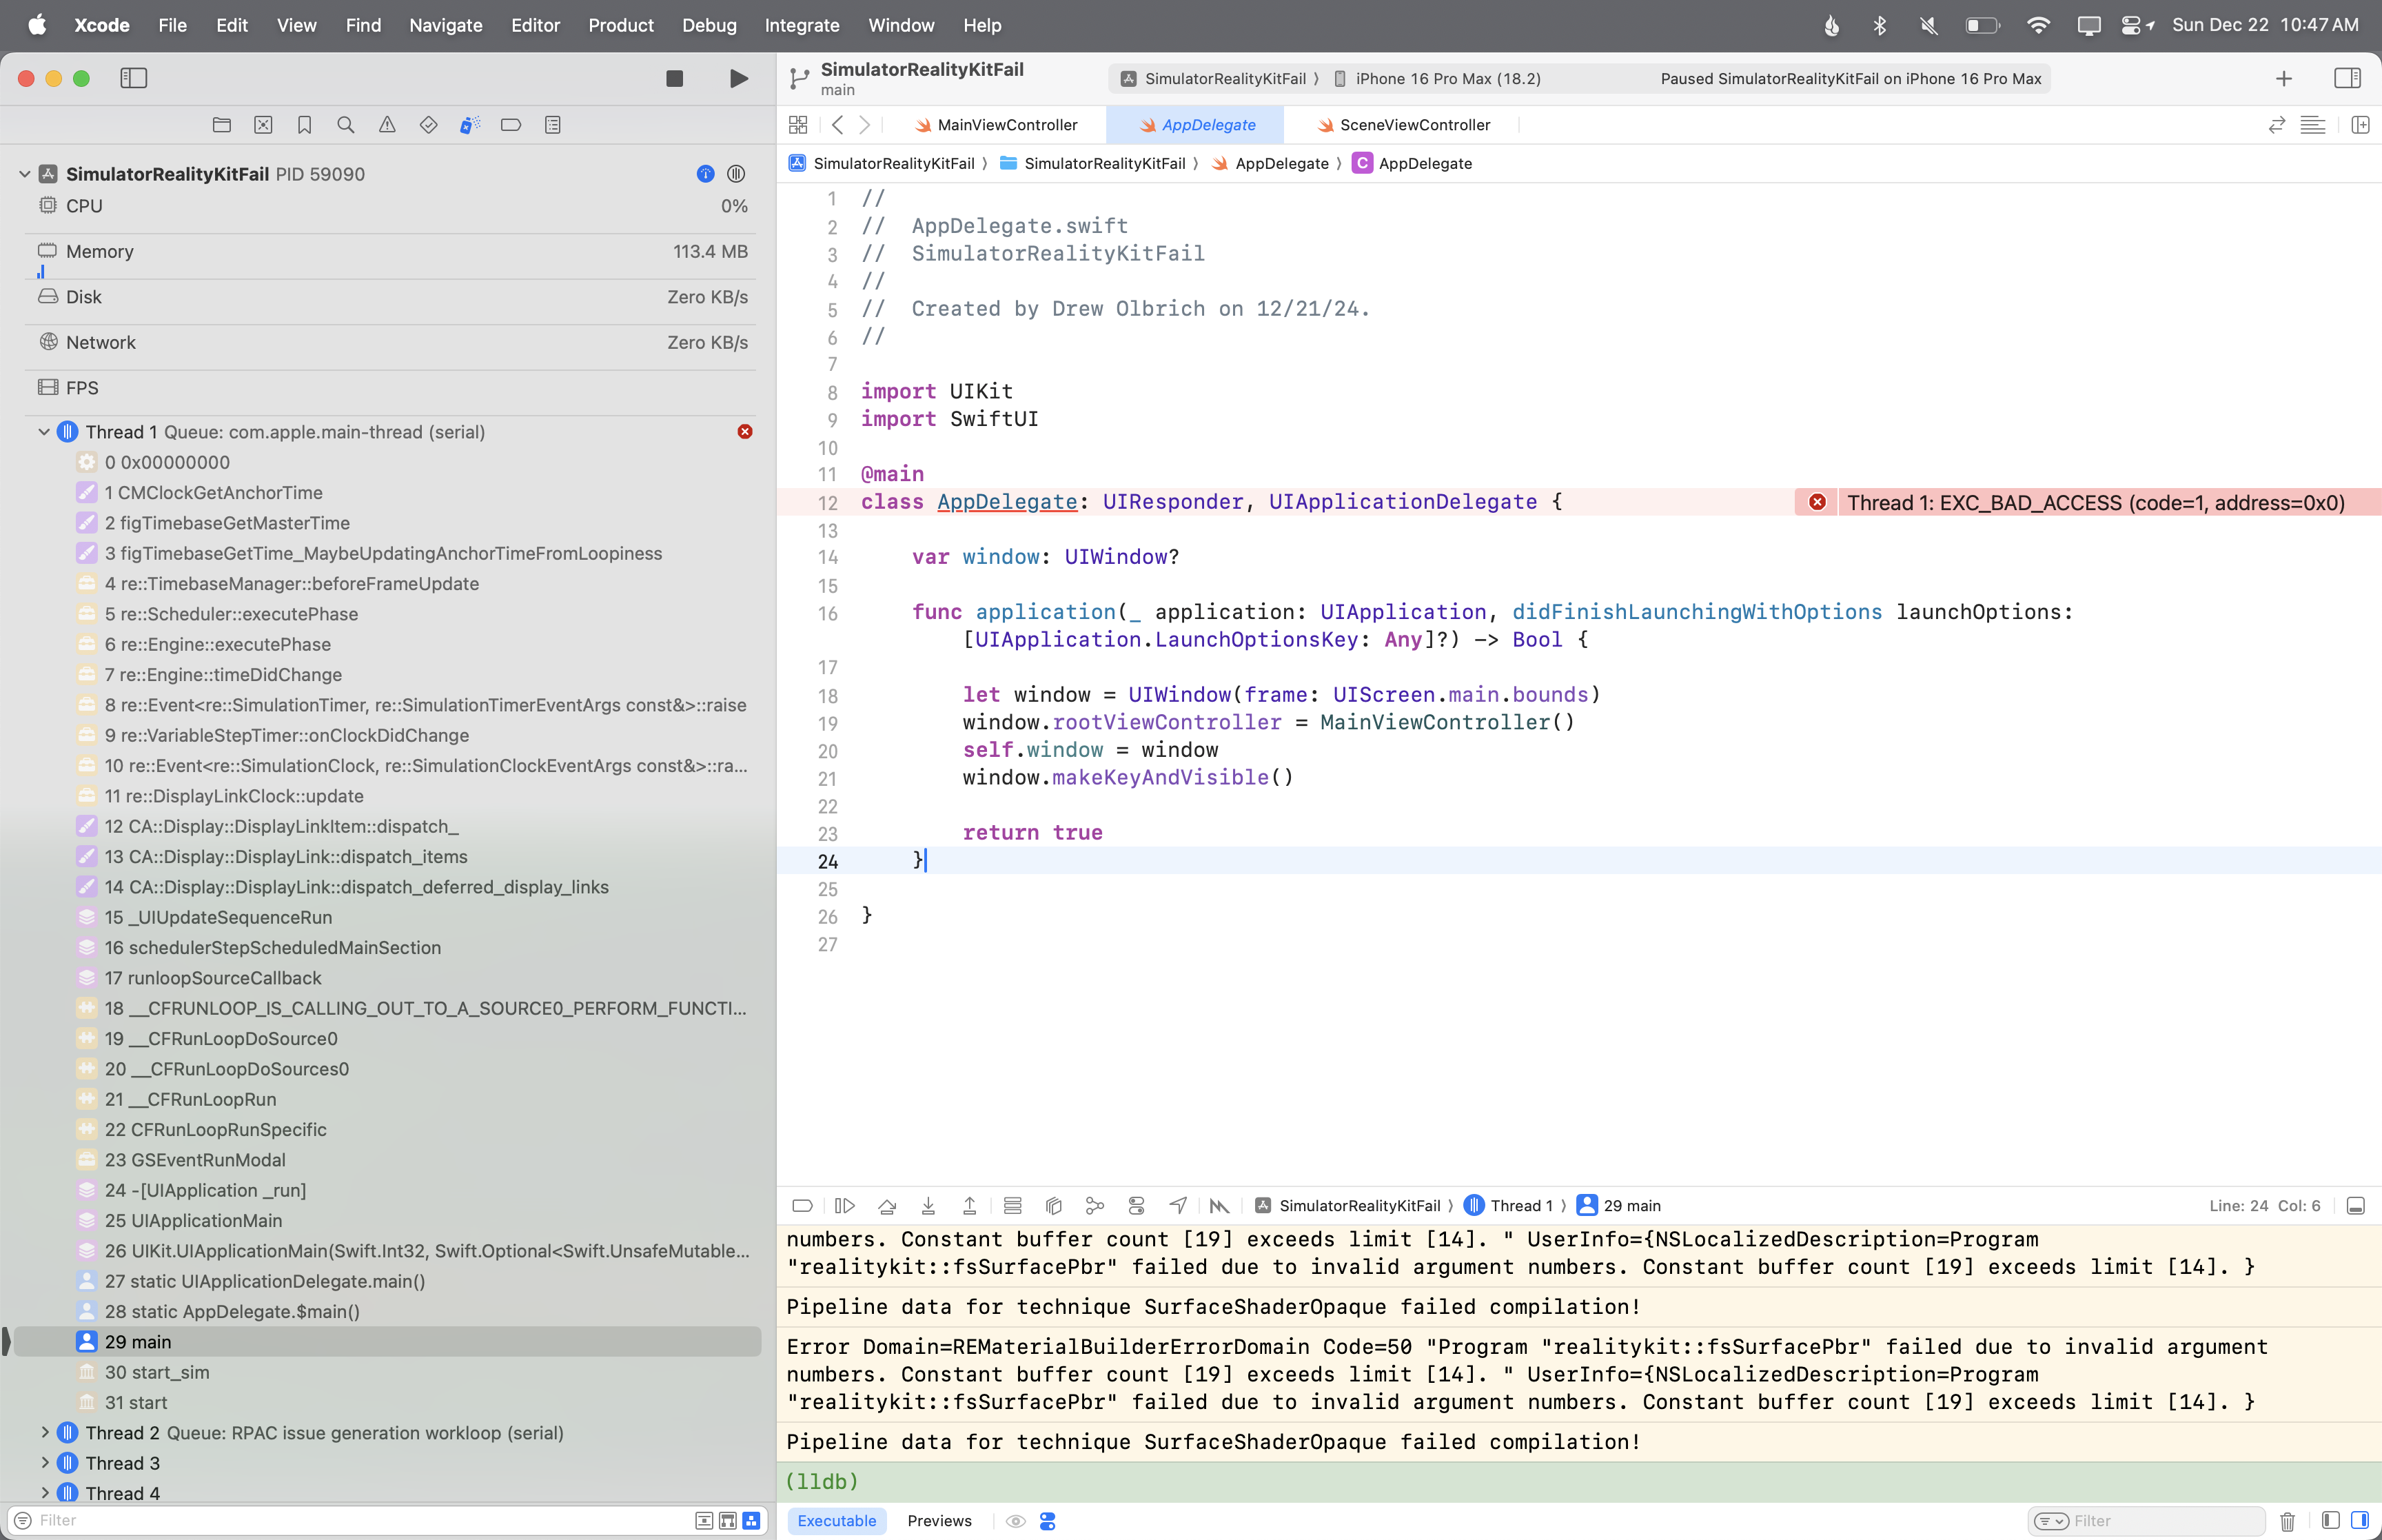
Task: Click Simulate Location arrow
Action: (1179, 1206)
